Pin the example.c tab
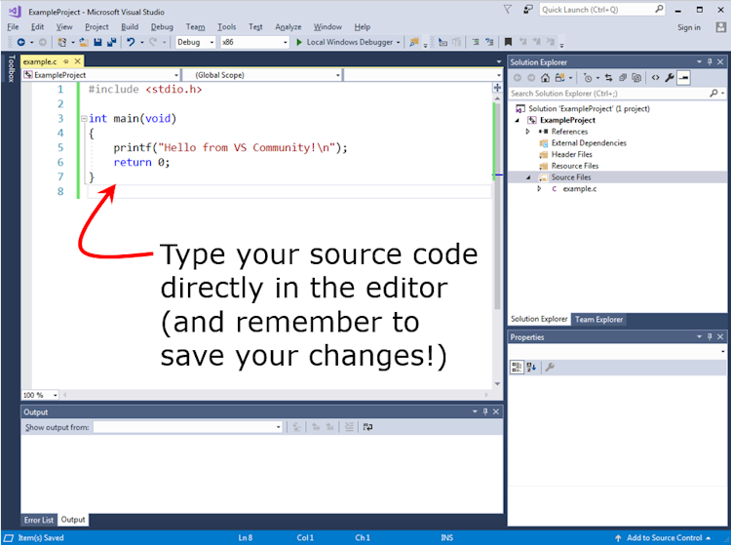731x545 pixels. pos(66,61)
